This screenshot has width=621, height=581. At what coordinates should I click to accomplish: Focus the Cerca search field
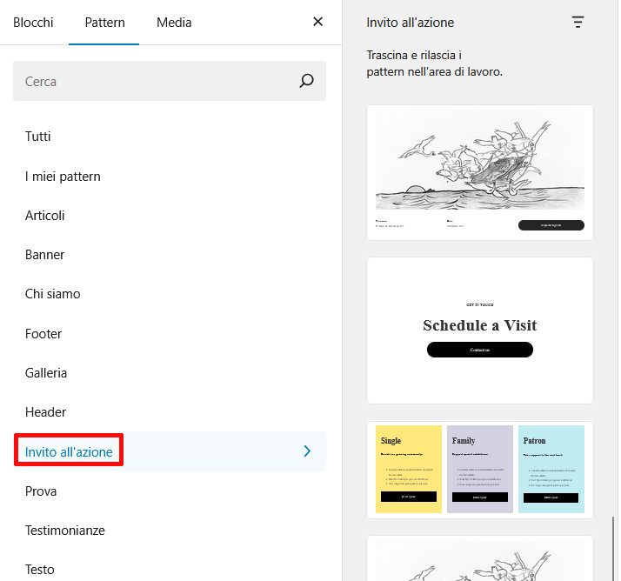157,81
